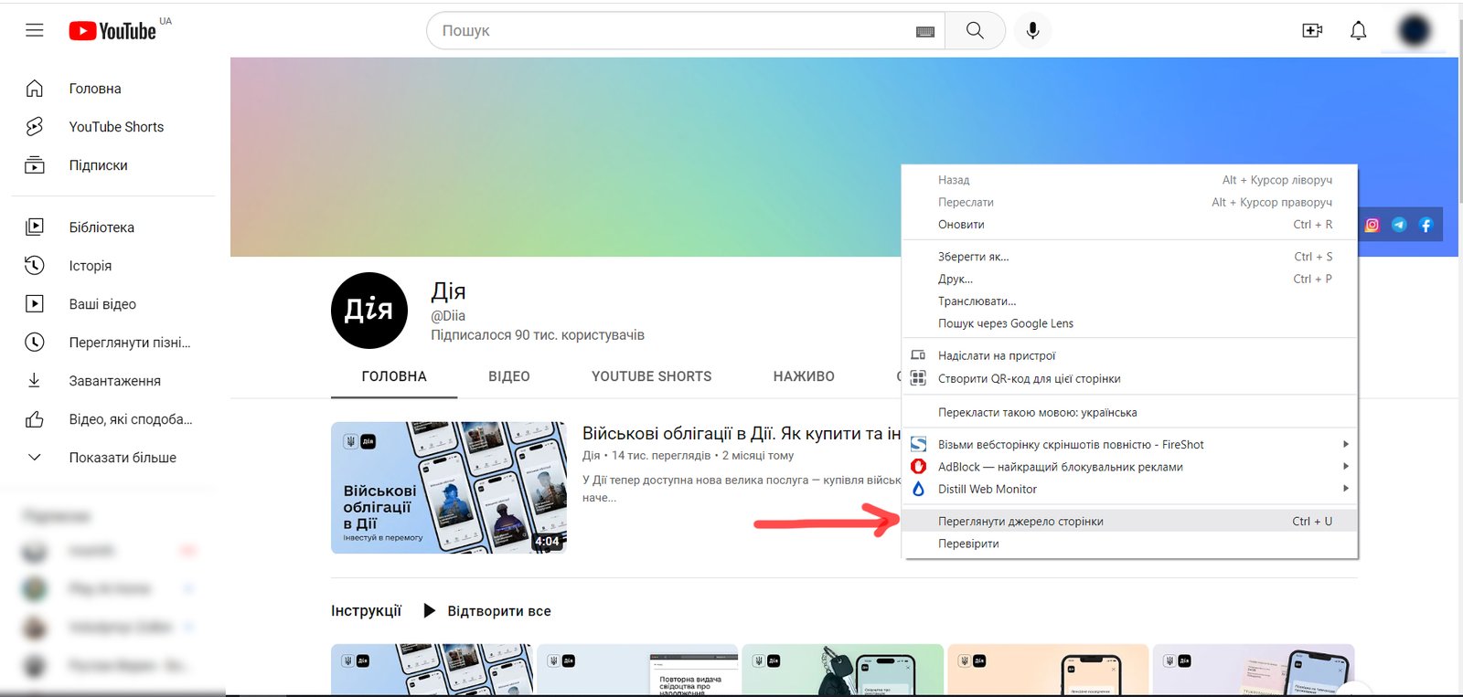
Task: Choose Перевірити from the context menu
Action: pos(968,544)
